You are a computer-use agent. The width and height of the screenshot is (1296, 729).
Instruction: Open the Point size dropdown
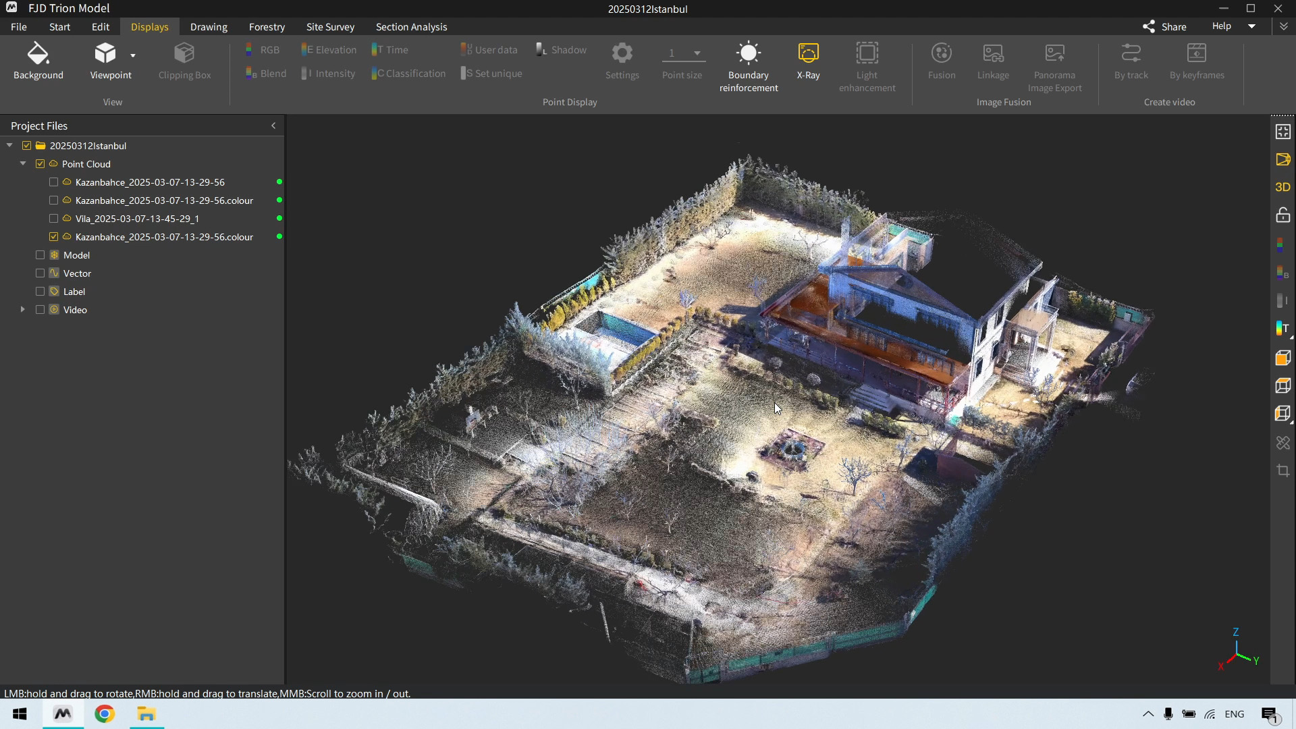[697, 53]
